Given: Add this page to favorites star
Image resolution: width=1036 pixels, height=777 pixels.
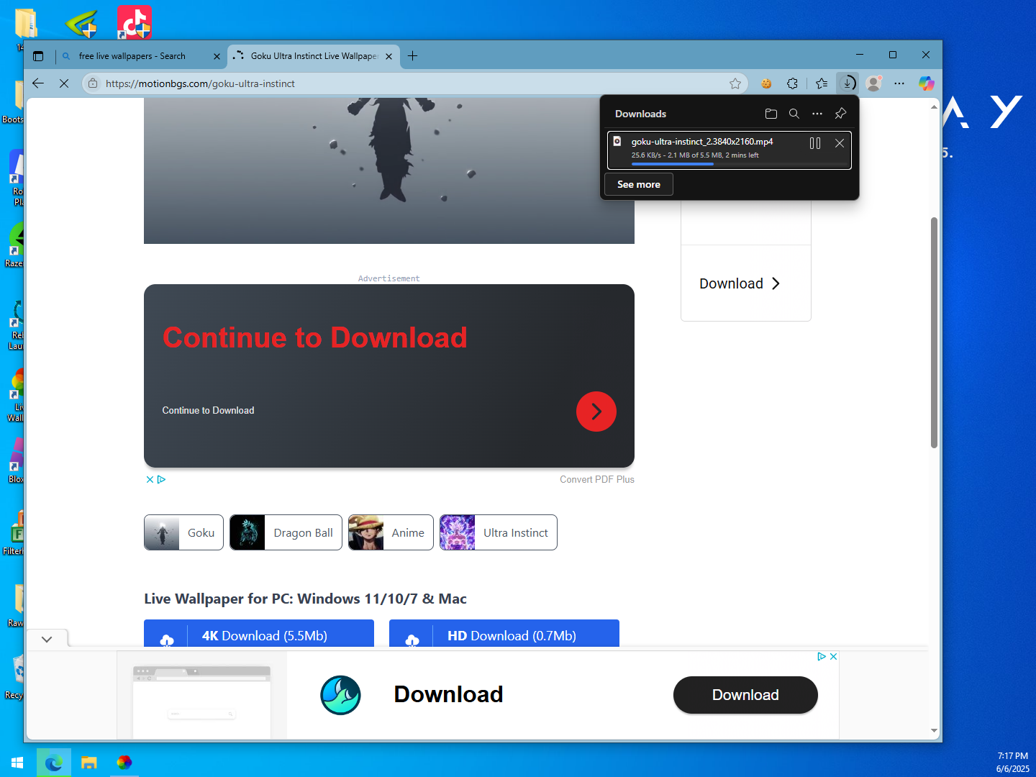Looking at the screenshot, I should click(x=735, y=83).
